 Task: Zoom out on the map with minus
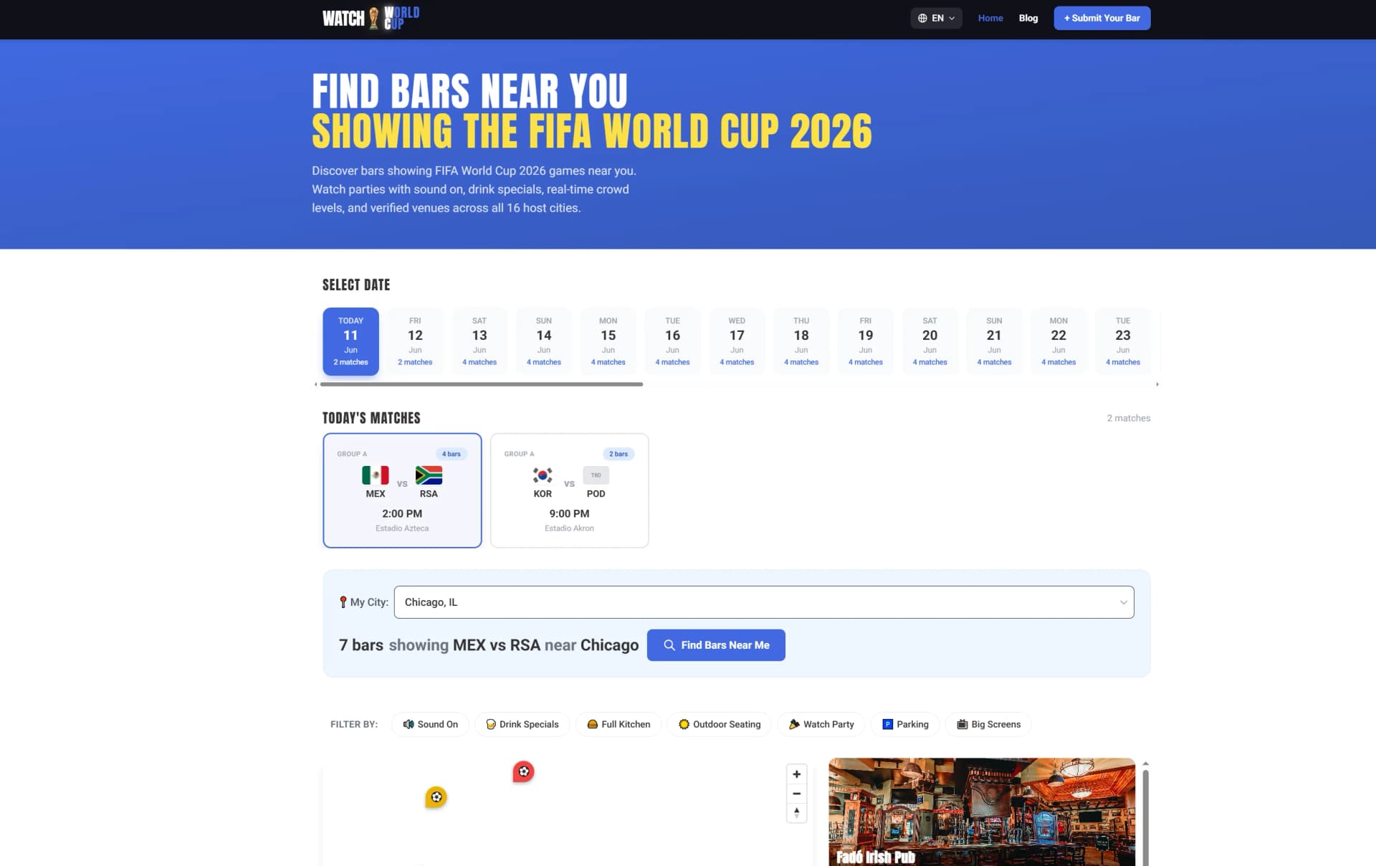coord(796,794)
